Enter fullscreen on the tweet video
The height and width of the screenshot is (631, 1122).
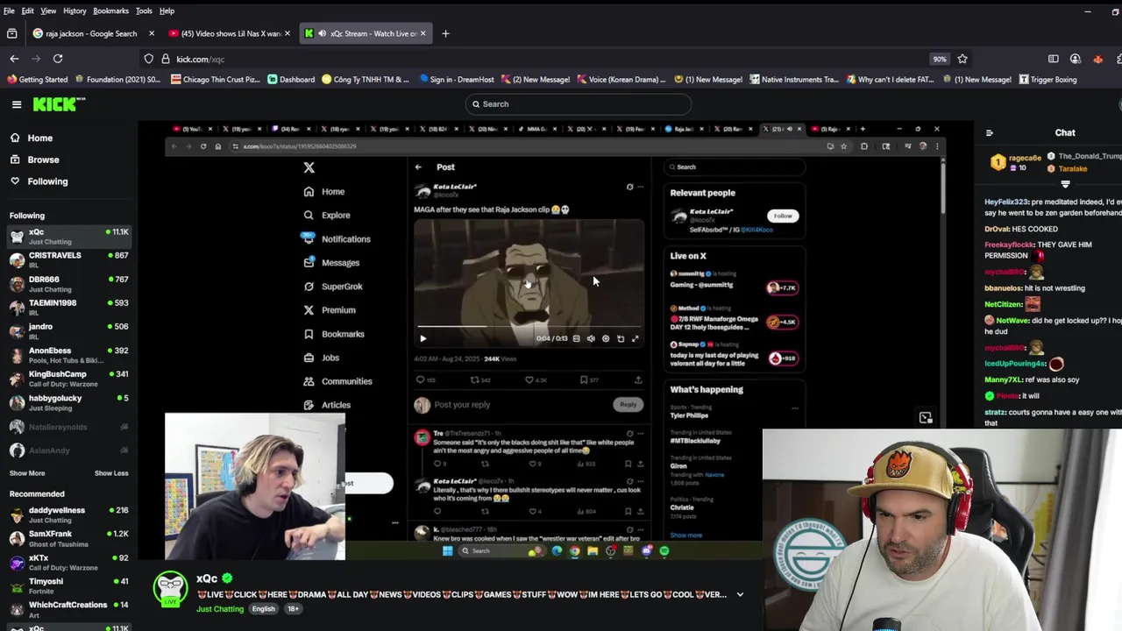click(x=636, y=338)
